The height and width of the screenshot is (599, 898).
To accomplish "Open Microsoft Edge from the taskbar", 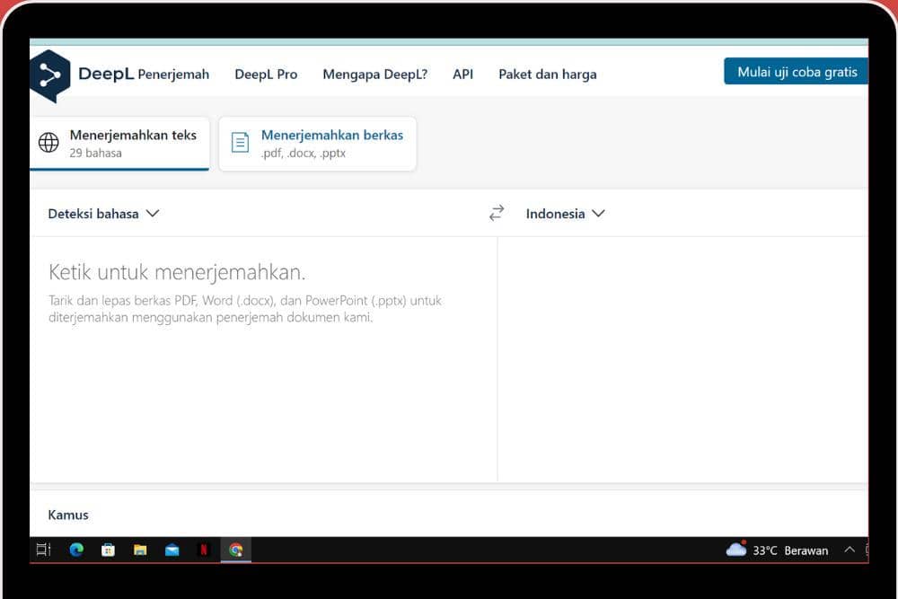I will point(76,550).
